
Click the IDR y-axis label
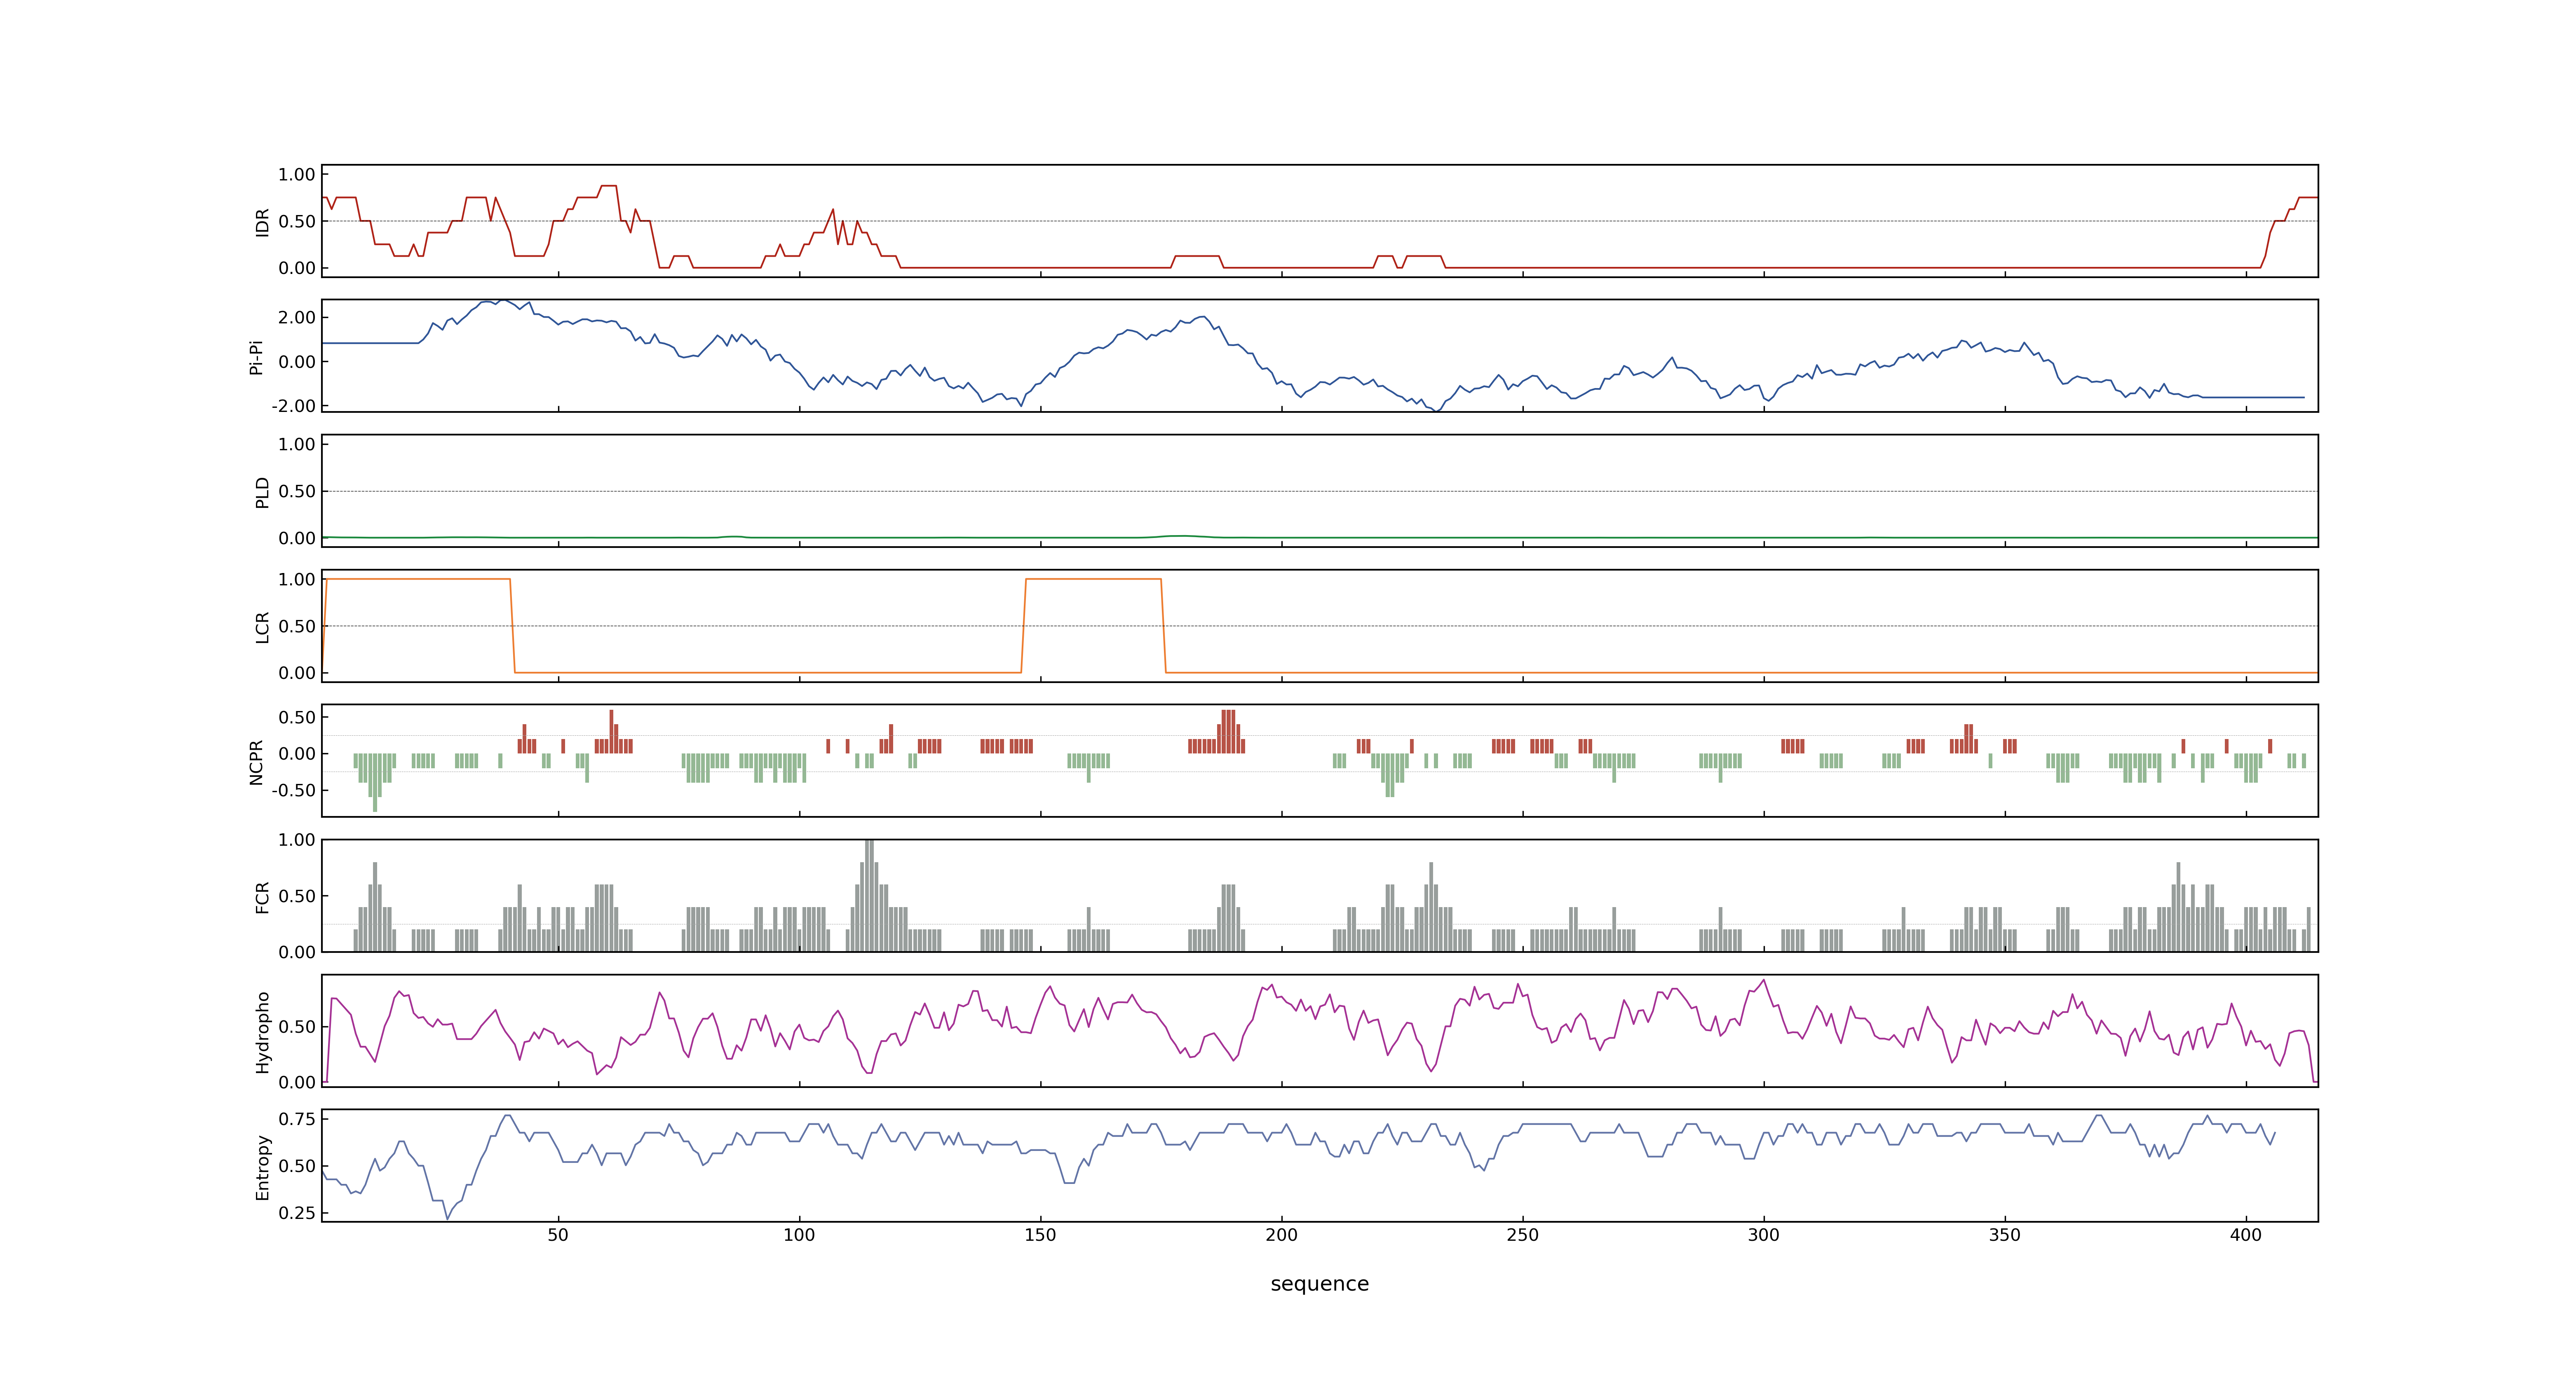tap(262, 222)
